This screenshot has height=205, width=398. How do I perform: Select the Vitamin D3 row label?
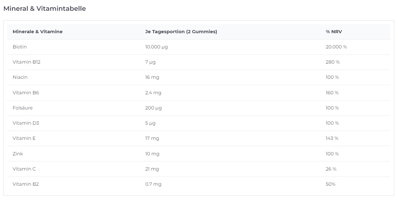click(26, 123)
